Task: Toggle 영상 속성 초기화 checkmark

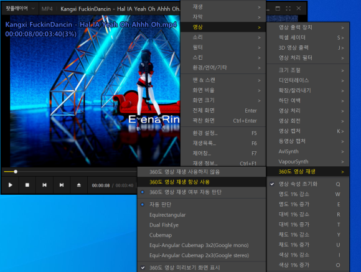Action: [308, 184]
